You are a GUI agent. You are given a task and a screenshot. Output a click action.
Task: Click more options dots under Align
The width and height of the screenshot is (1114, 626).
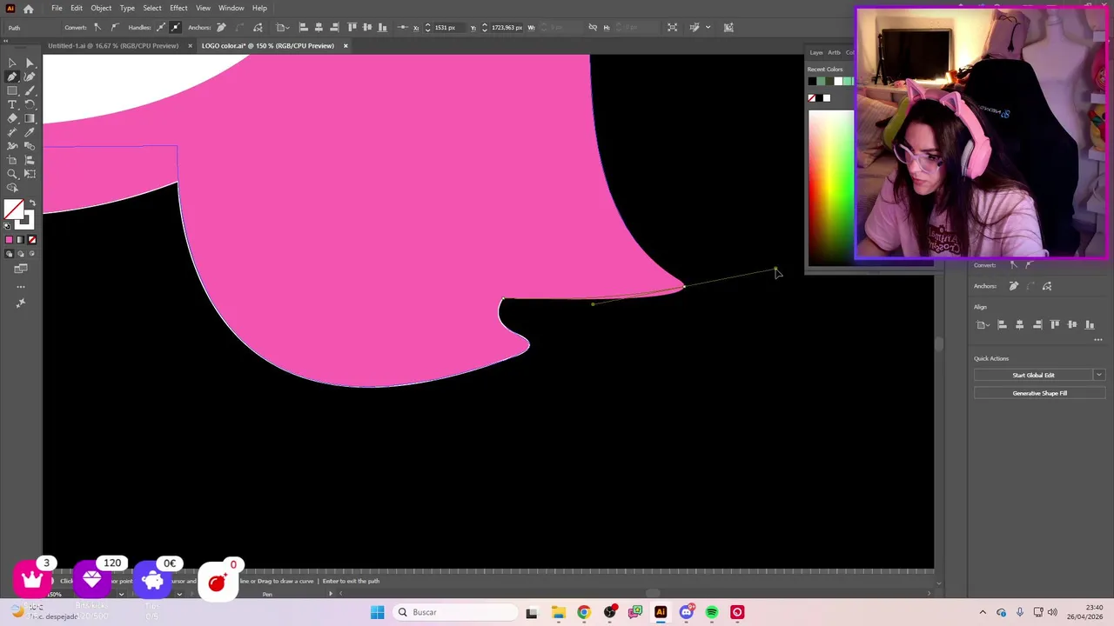click(1098, 340)
